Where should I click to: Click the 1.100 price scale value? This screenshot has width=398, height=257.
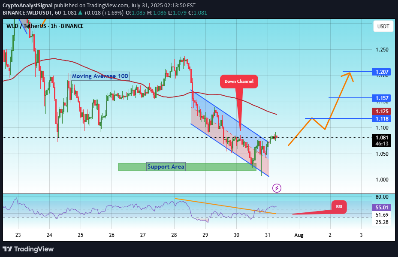[382, 128]
